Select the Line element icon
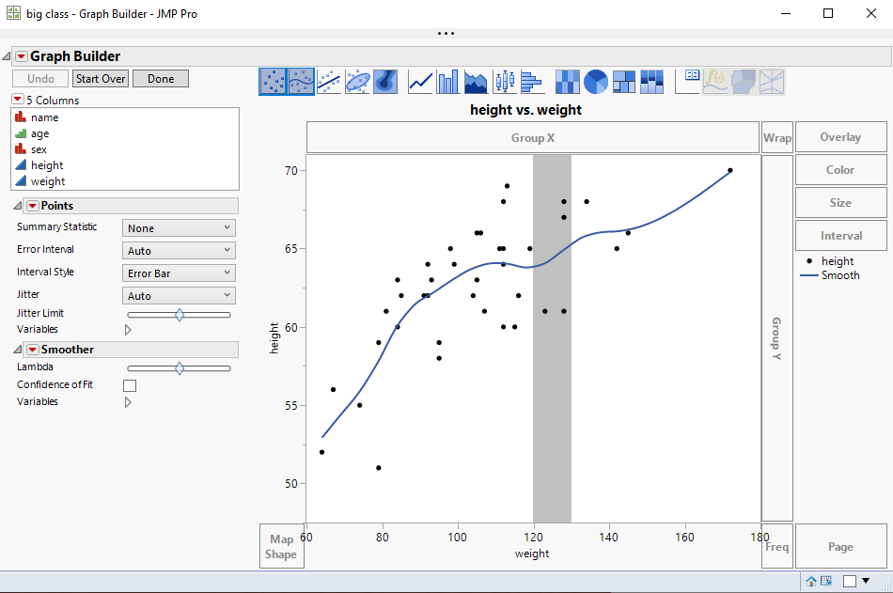The image size is (893, 593). point(420,82)
